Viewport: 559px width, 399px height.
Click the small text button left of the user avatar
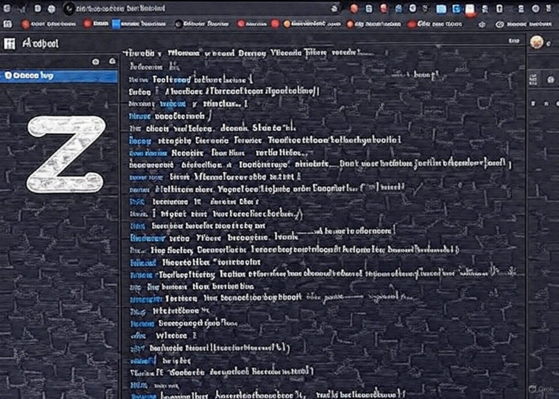(x=513, y=42)
